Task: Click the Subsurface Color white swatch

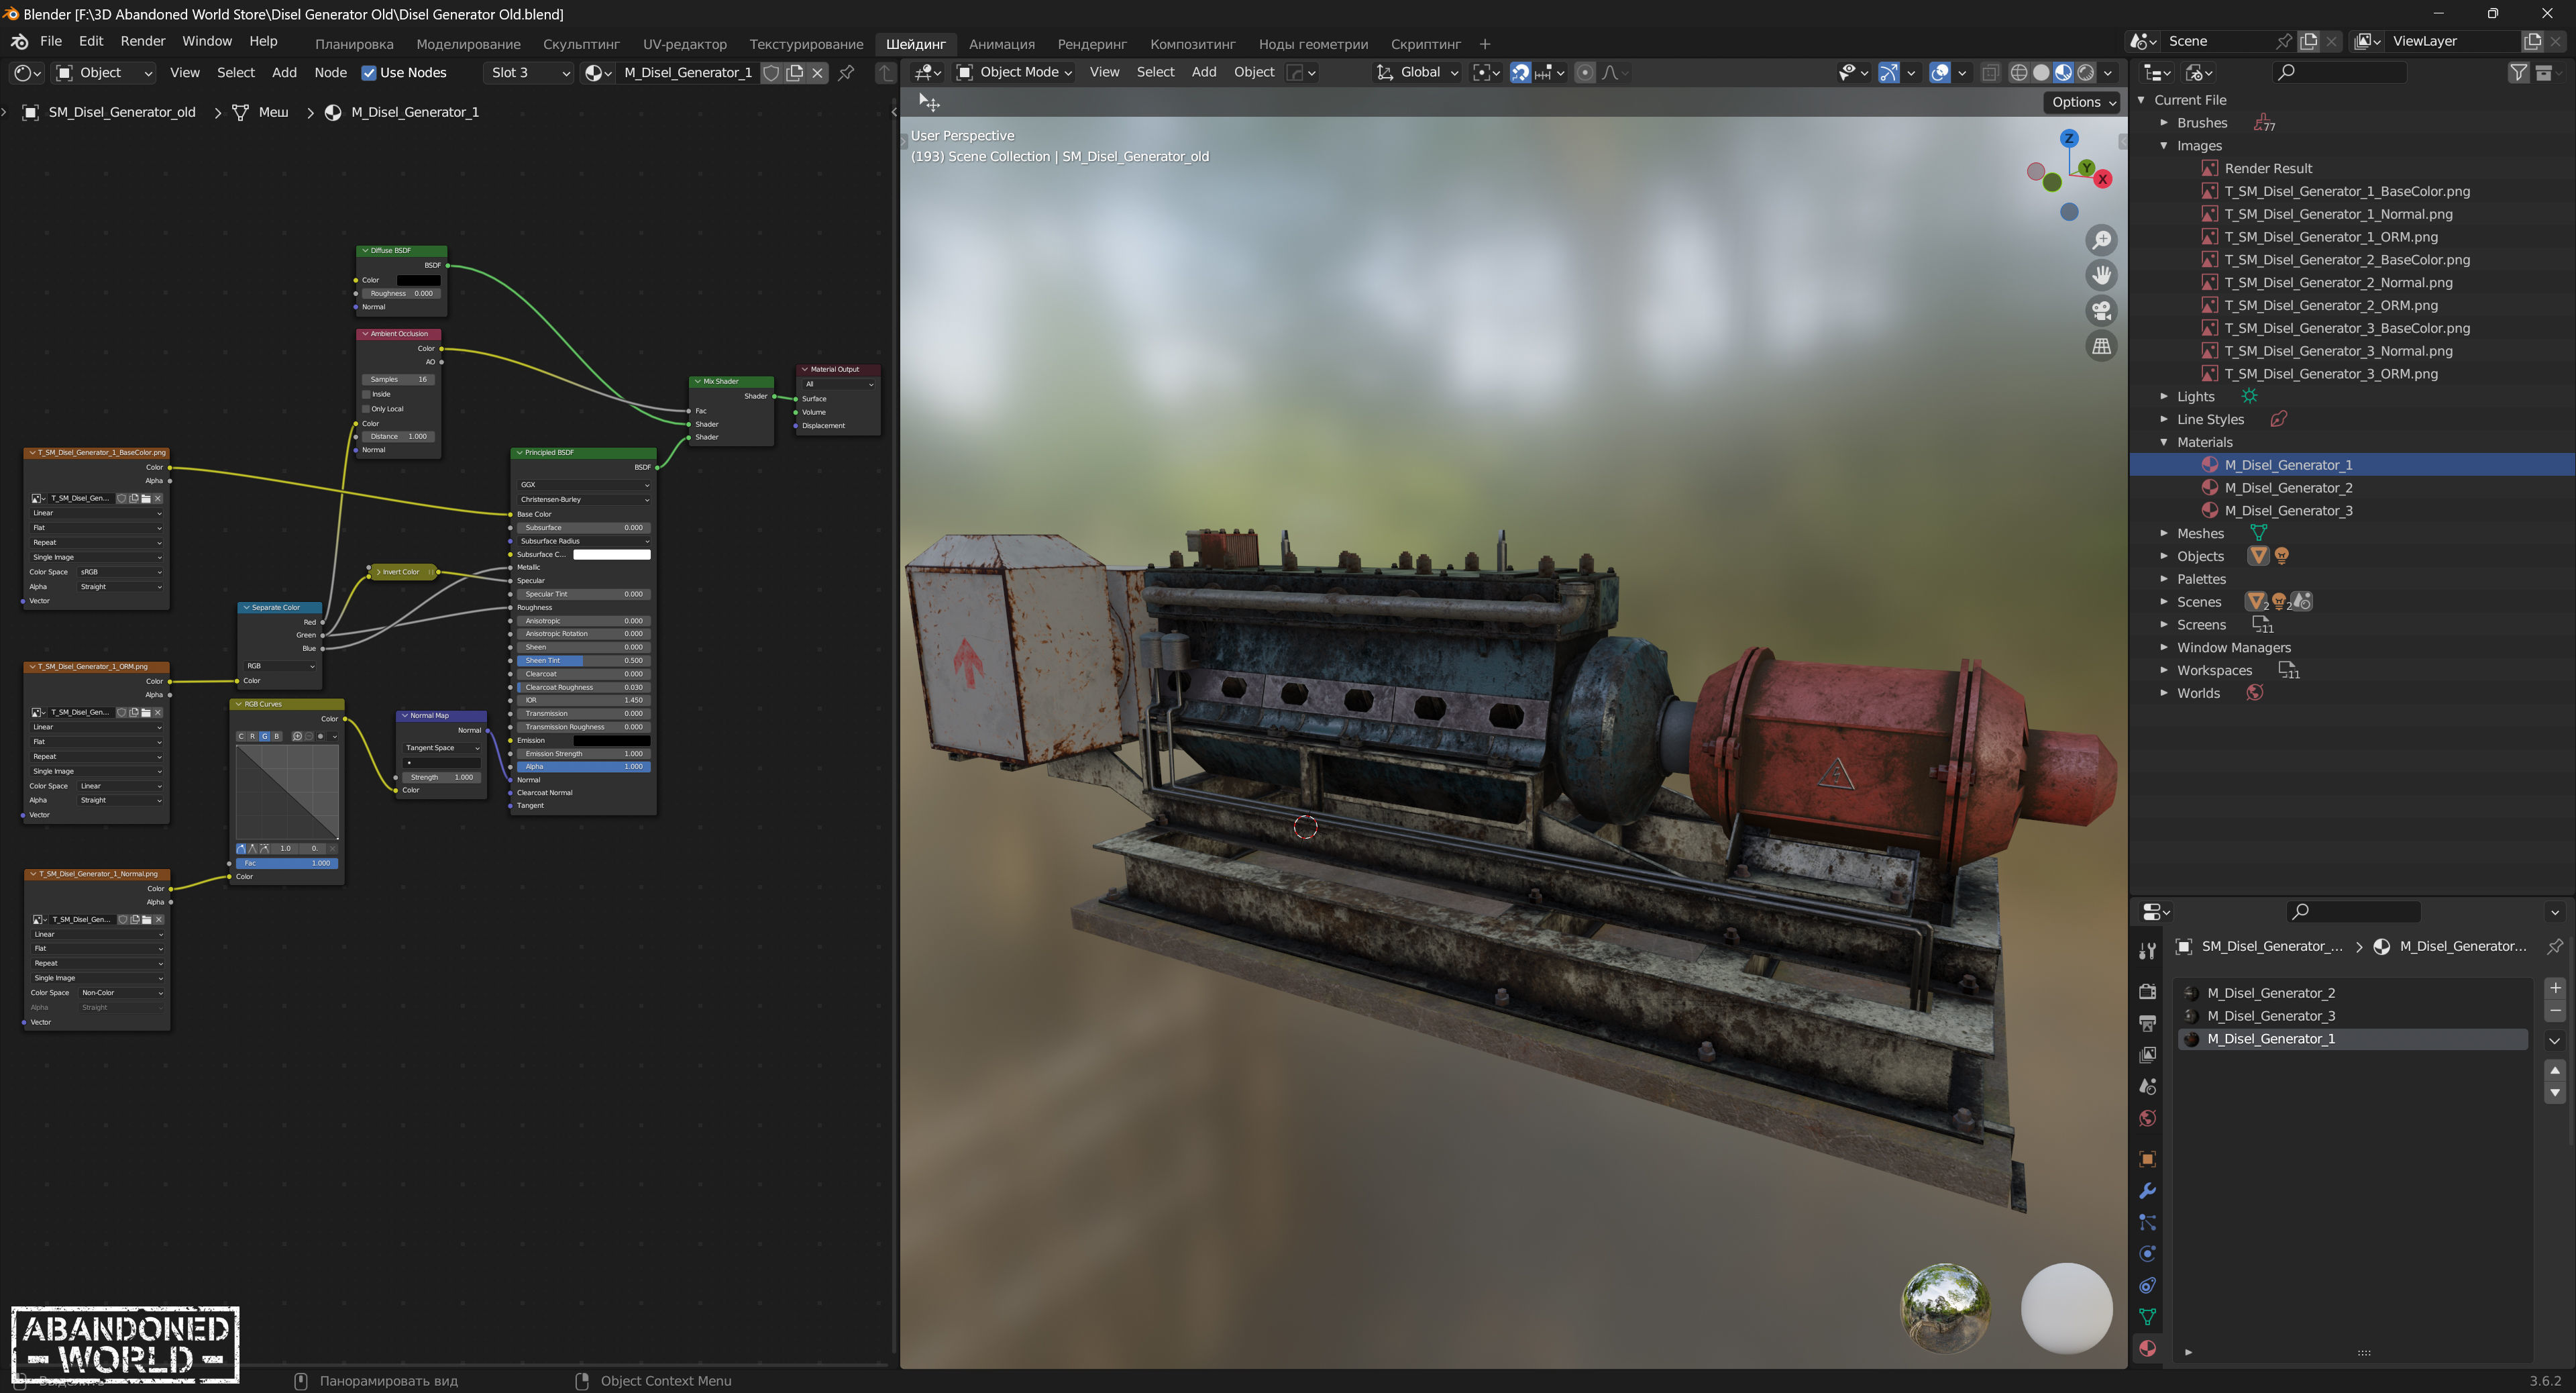Action: pos(612,554)
